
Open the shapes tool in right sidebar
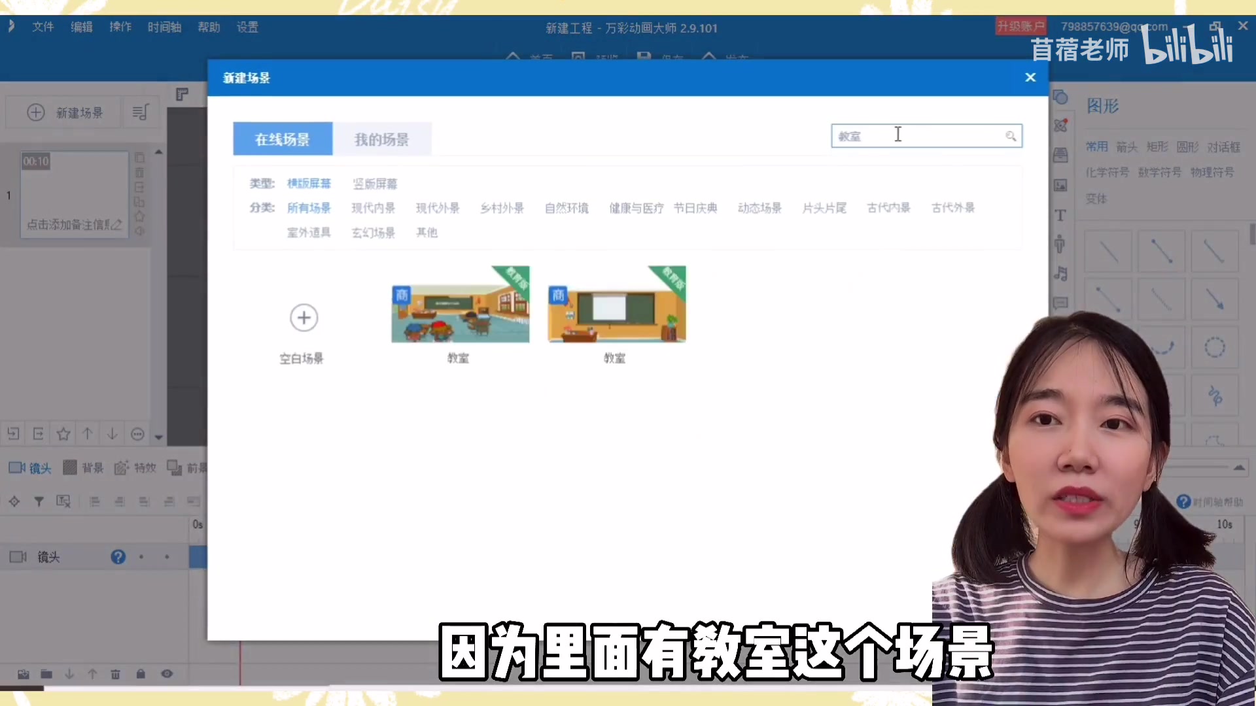click(1060, 97)
